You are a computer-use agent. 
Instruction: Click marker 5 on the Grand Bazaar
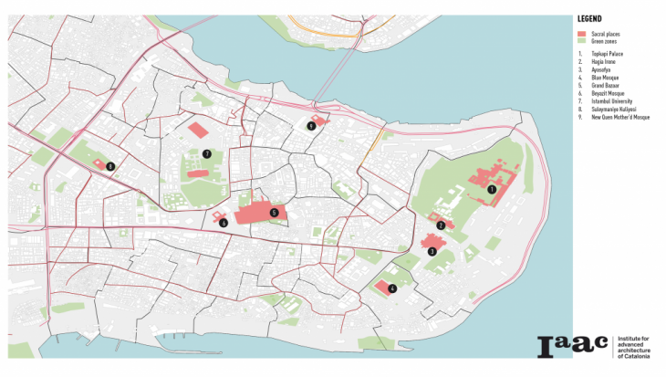pos(274,213)
